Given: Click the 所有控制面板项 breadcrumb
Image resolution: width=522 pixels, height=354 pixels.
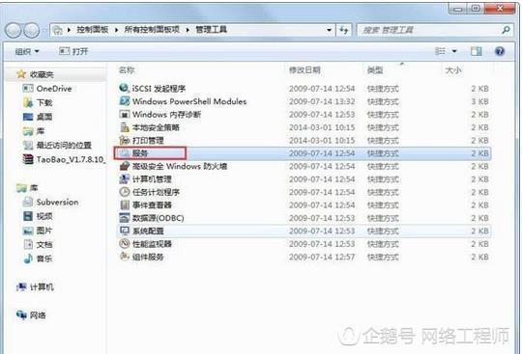Looking at the screenshot, I should (152, 30).
